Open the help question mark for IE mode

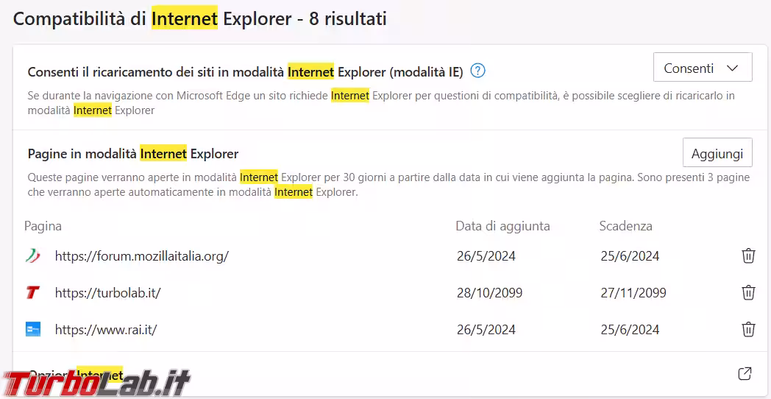point(477,71)
